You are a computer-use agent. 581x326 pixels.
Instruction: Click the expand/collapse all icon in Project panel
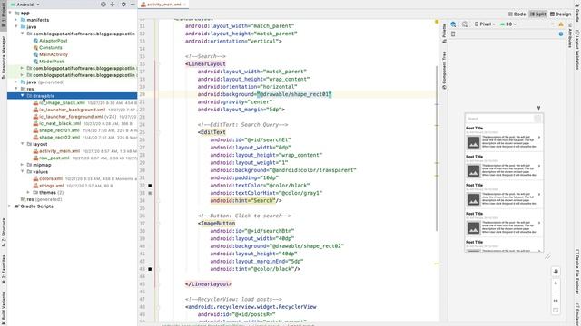113,5
